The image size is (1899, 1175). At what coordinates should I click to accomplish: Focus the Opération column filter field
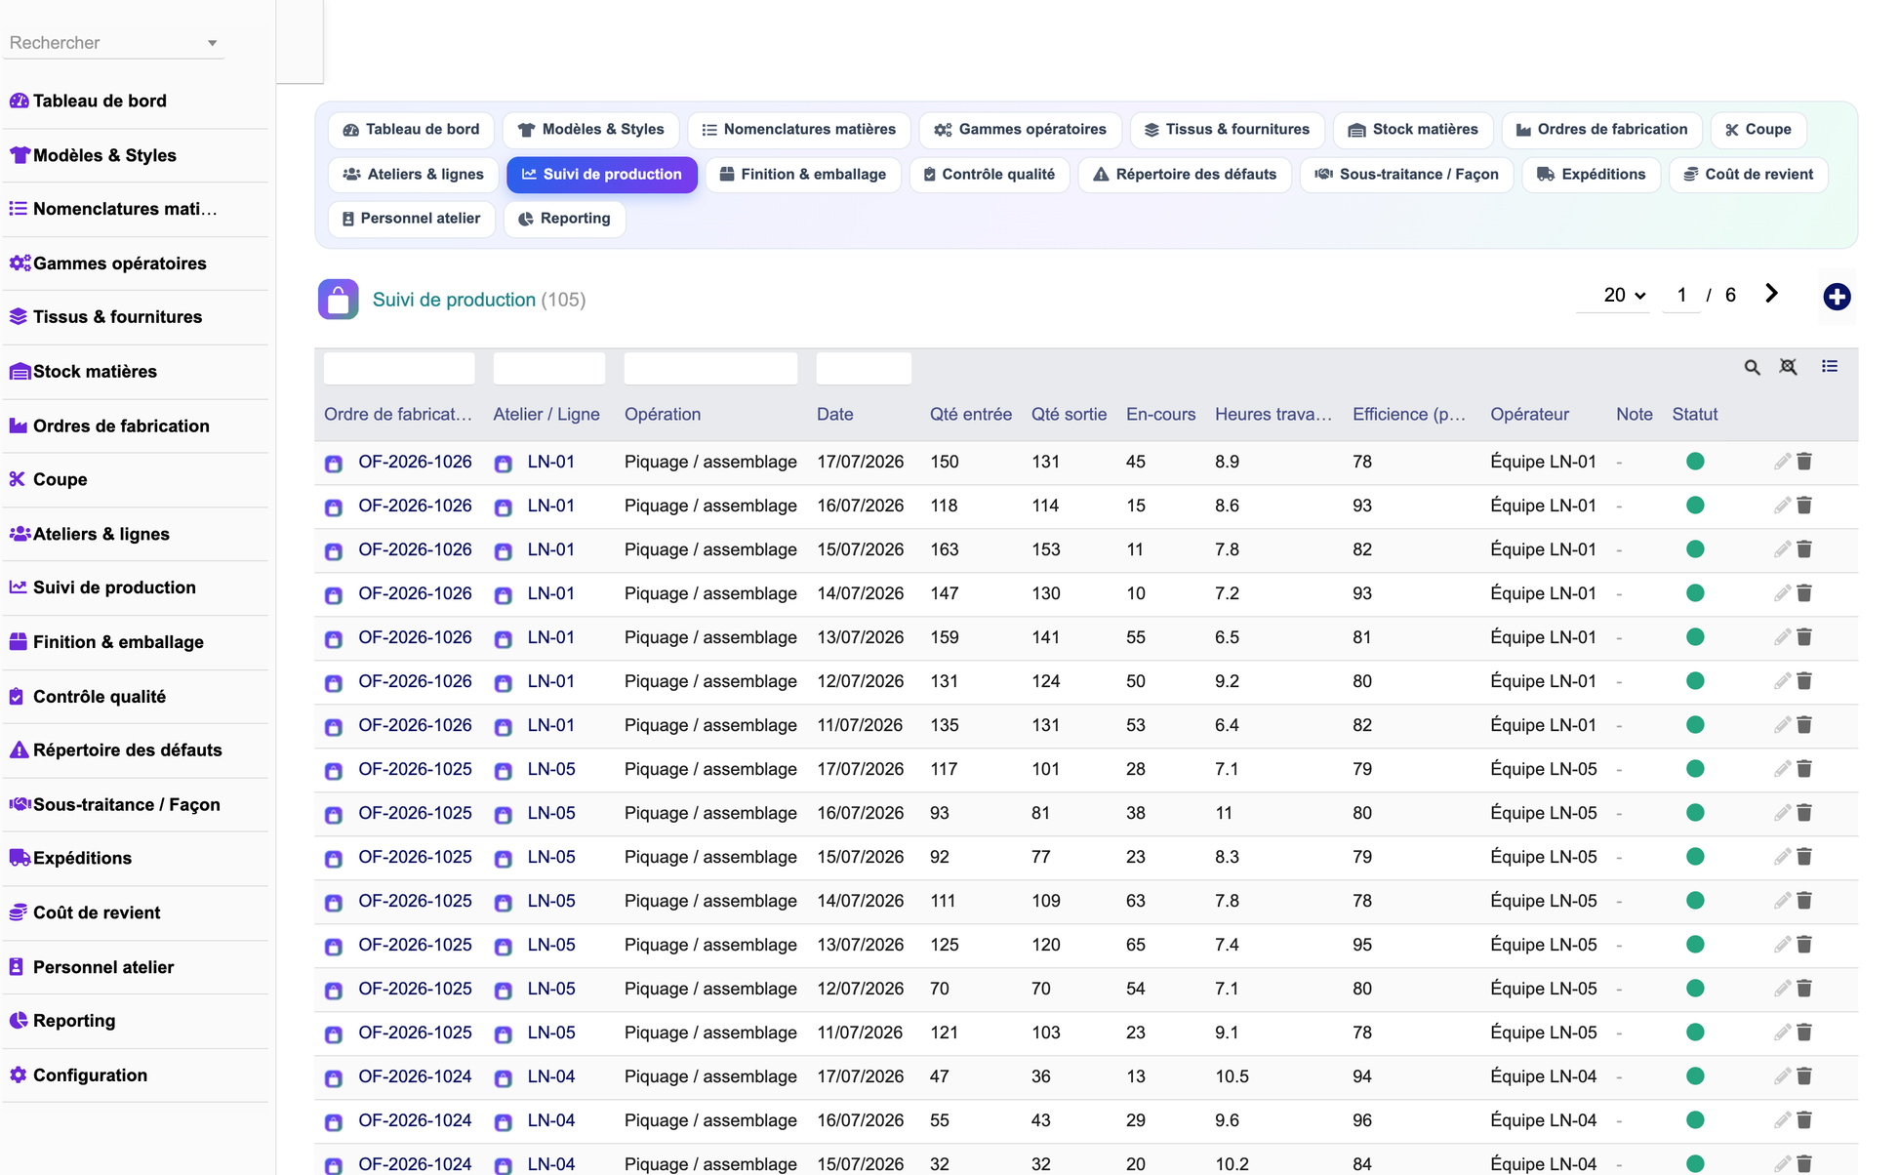click(710, 368)
